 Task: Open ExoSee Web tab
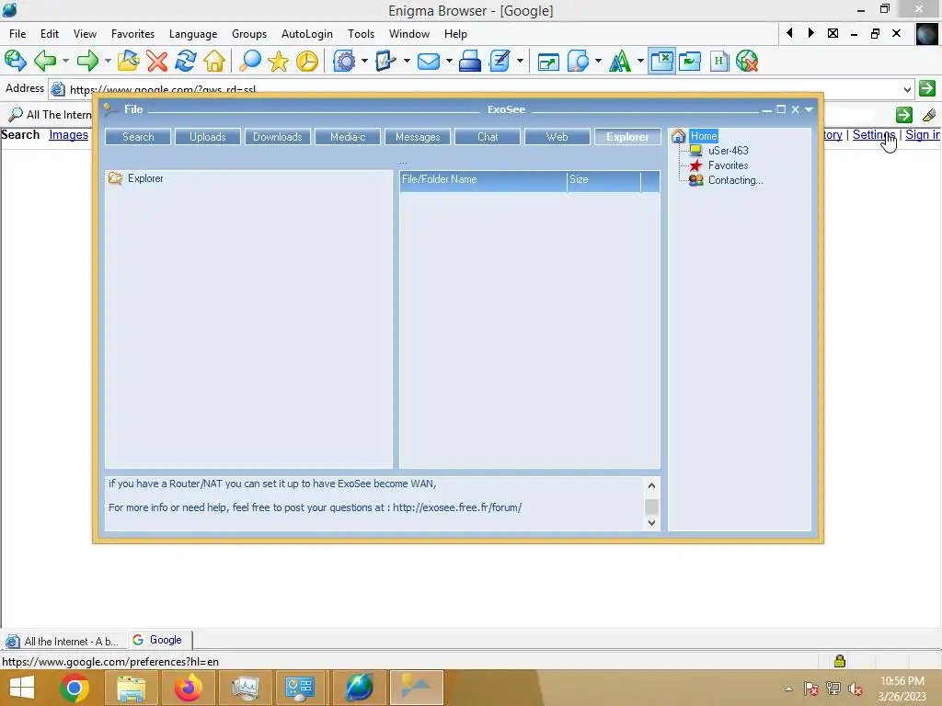[x=557, y=137]
